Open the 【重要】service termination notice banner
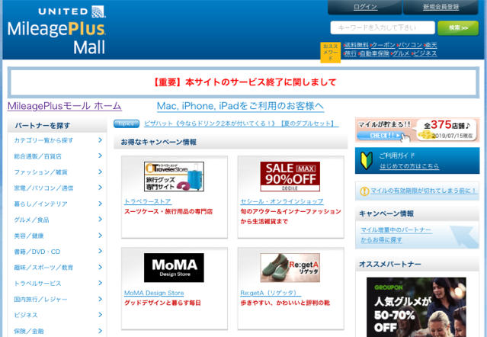This screenshot has height=337, width=487. tap(244, 82)
